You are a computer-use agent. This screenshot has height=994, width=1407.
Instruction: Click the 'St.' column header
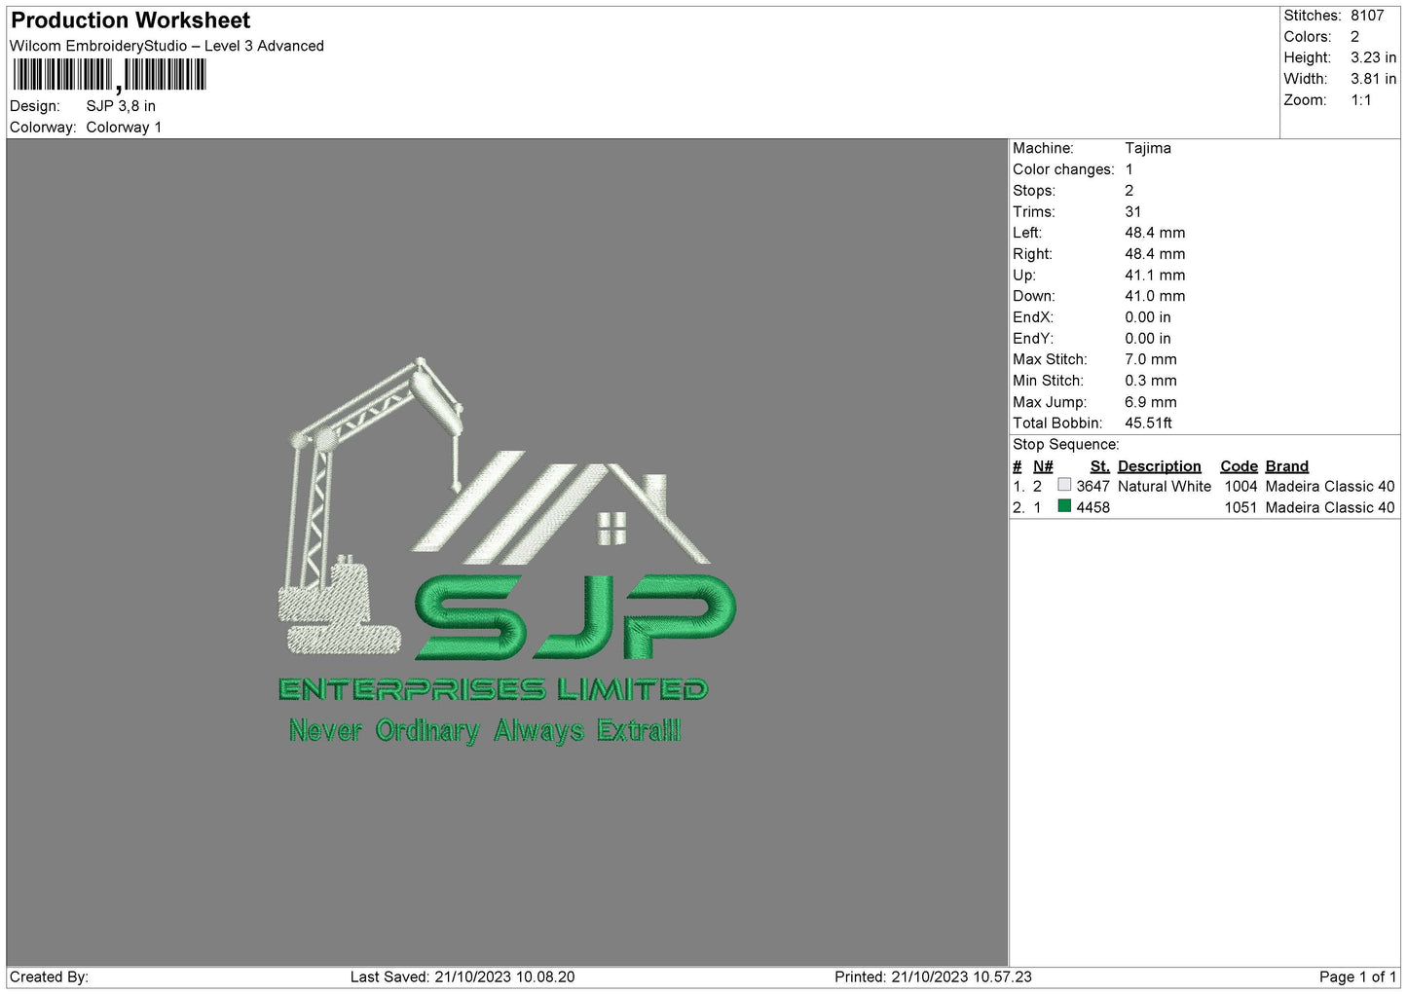coord(1099,466)
